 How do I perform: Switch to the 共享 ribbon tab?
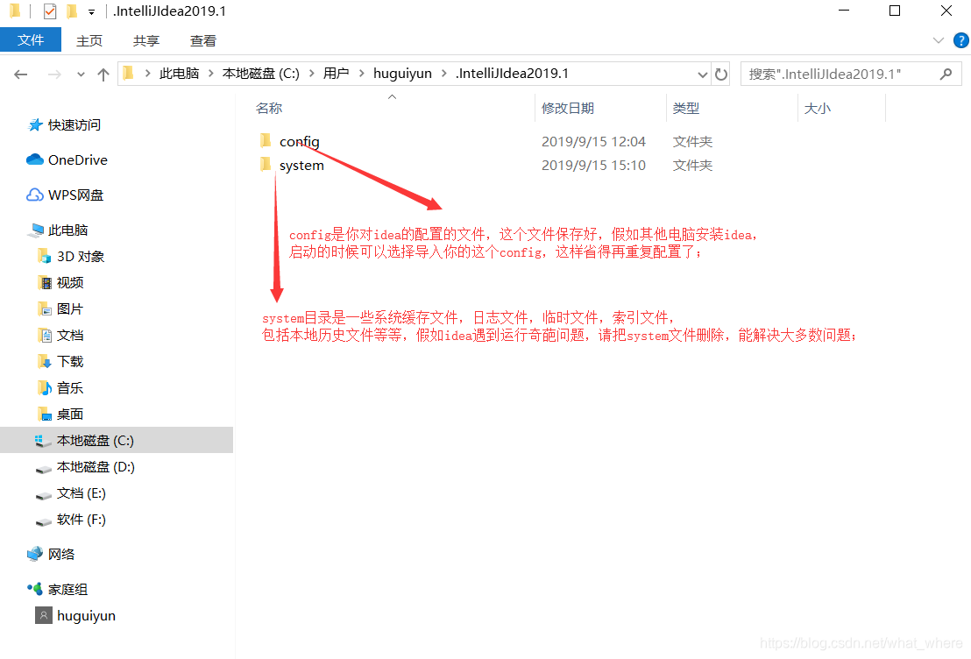tap(146, 41)
